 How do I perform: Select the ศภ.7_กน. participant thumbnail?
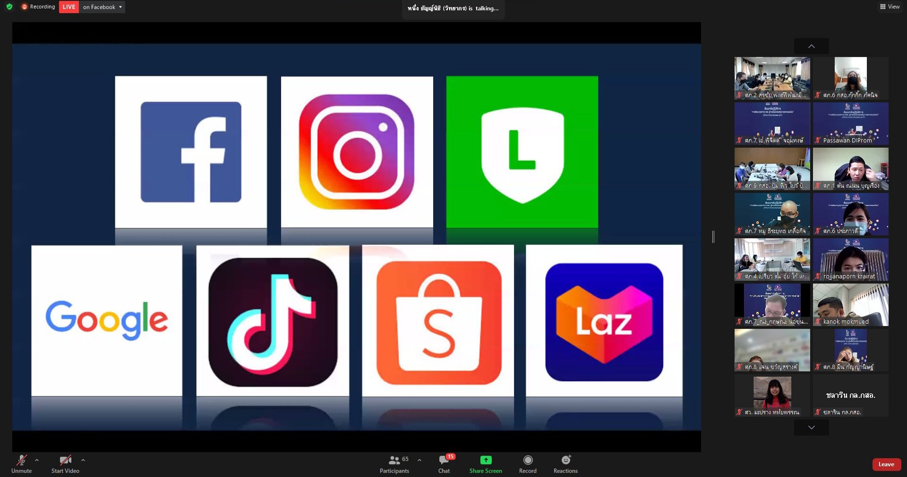tap(772, 305)
